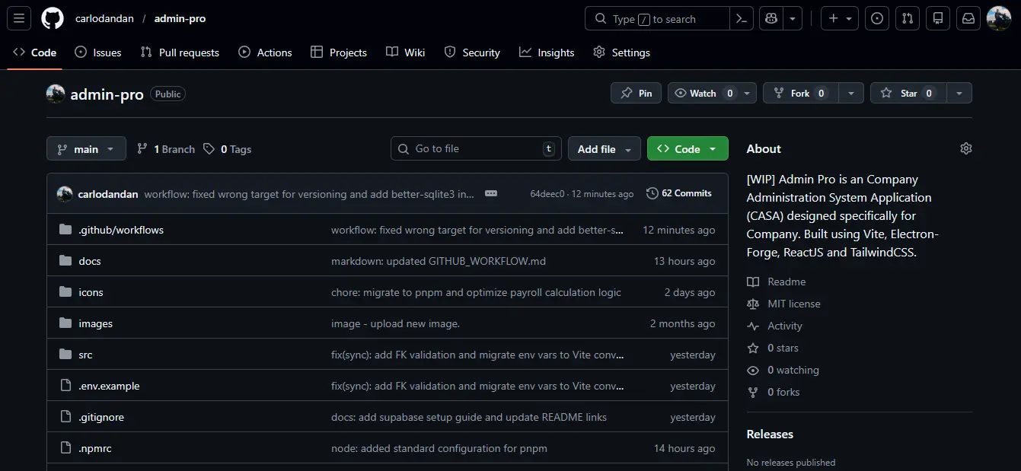Open the user profile avatar menu

click(x=999, y=18)
